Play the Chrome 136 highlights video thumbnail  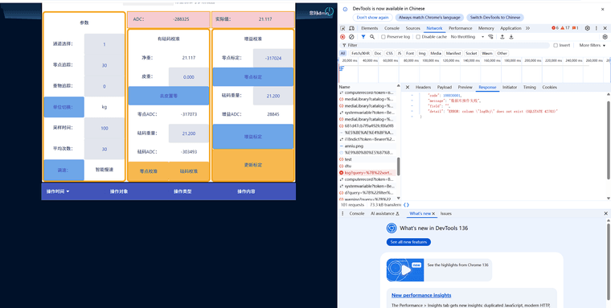click(x=405, y=269)
